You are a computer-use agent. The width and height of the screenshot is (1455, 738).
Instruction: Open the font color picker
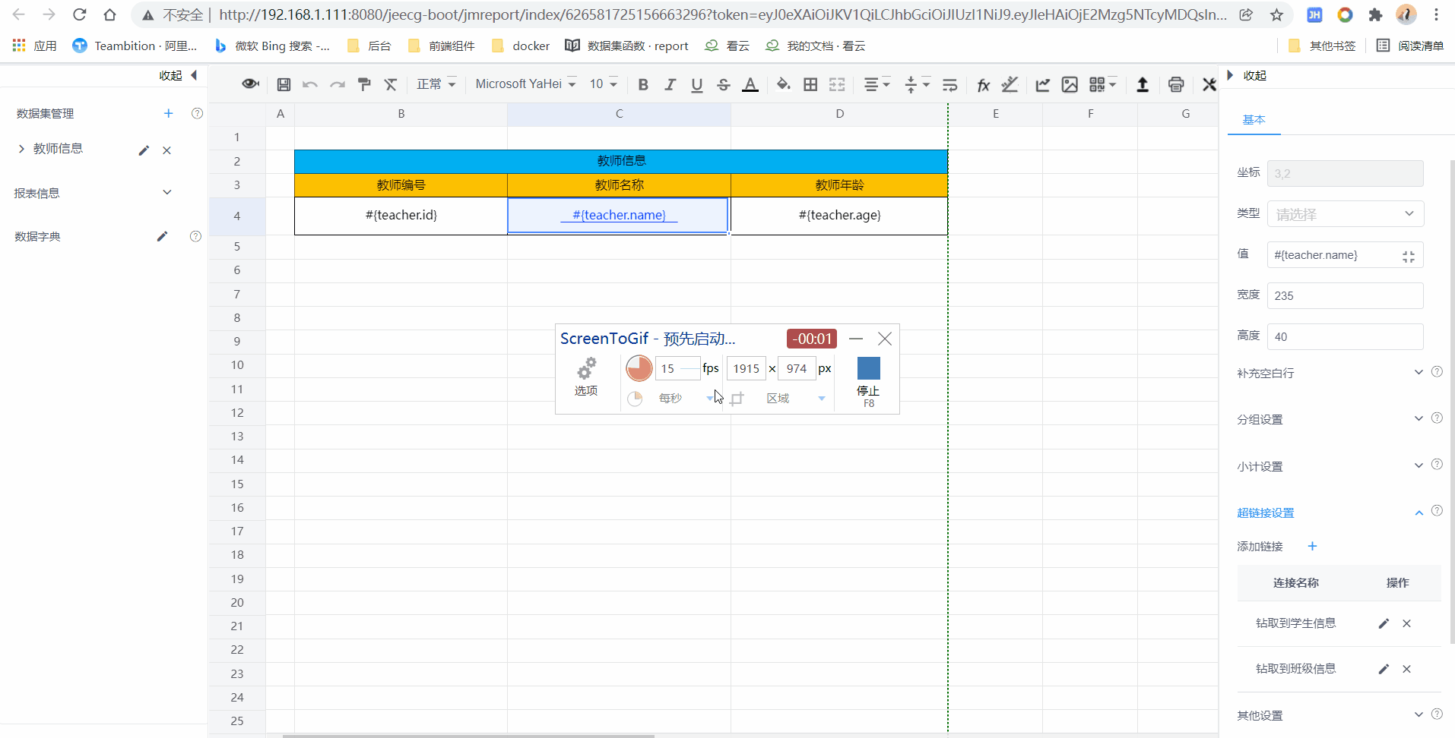tap(750, 84)
